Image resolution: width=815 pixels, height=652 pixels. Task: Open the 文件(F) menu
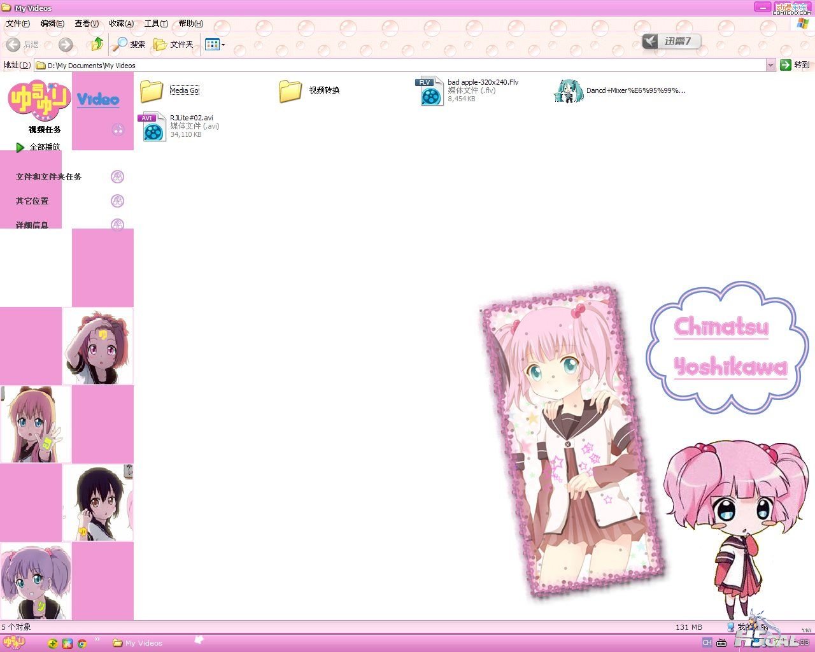coord(18,24)
